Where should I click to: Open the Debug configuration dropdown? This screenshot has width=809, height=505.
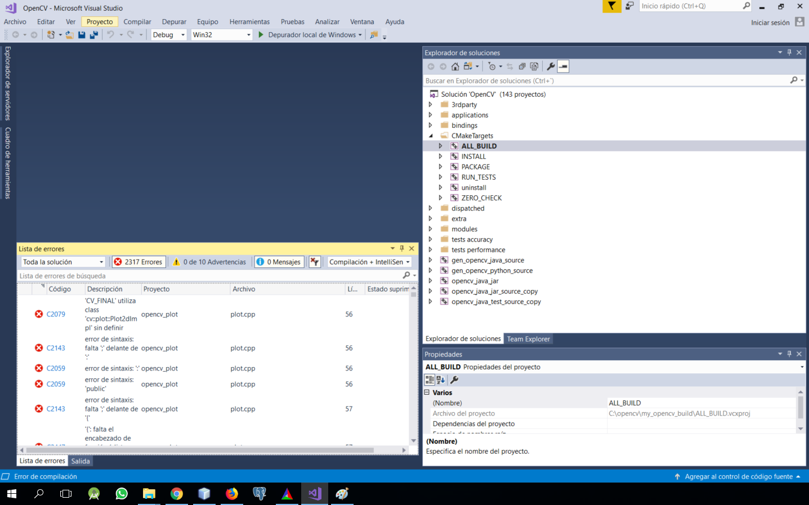pos(168,35)
